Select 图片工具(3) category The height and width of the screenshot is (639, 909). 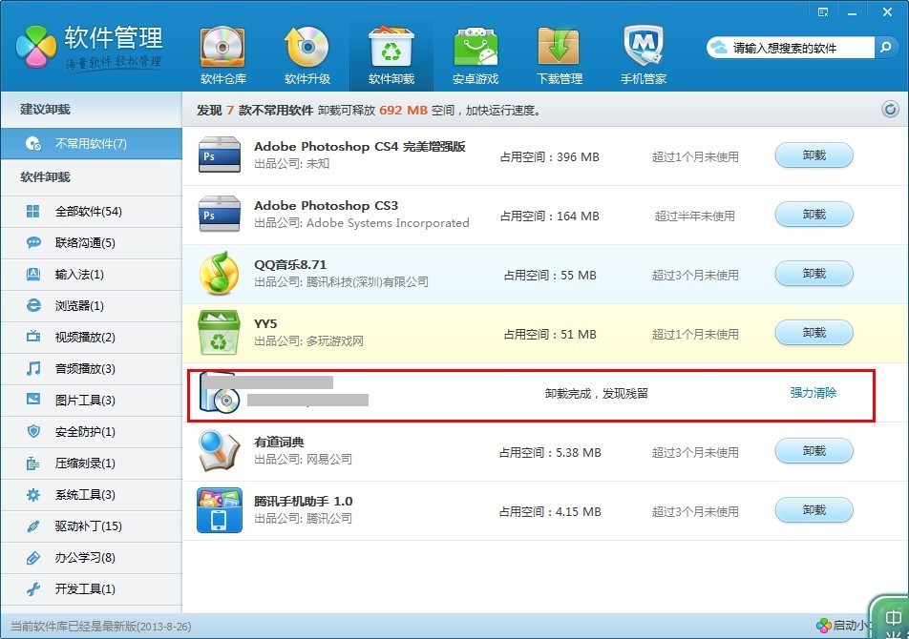click(x=91, y=400)
